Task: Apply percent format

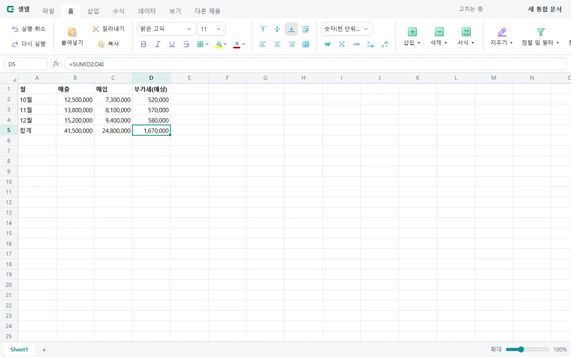Action: pos(342,44)
